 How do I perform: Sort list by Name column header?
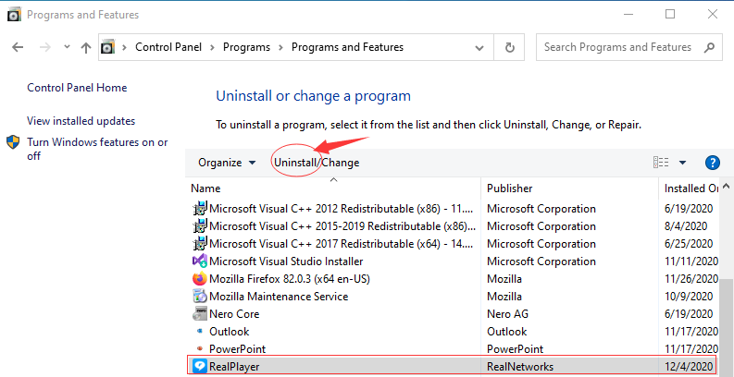point(206,188)
